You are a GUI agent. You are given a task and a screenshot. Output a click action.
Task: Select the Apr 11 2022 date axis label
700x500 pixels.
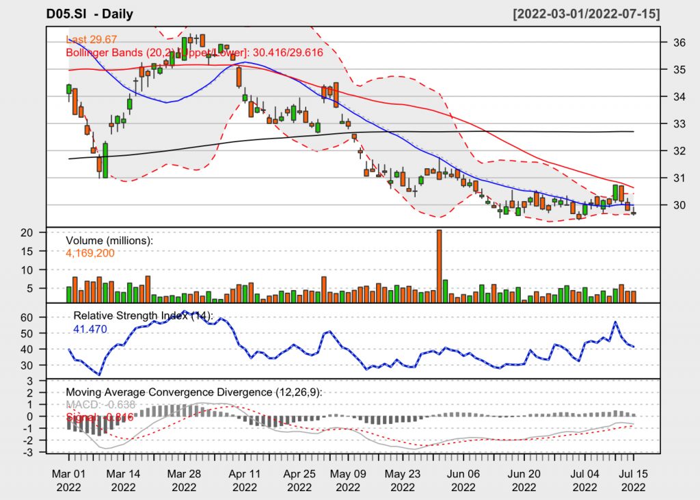[245, 479]
